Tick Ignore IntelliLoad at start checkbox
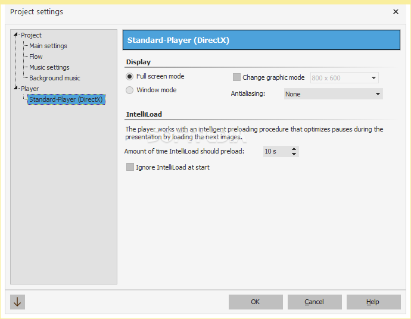The width and height of the screenshot is (411, 319). coord(130,167)
